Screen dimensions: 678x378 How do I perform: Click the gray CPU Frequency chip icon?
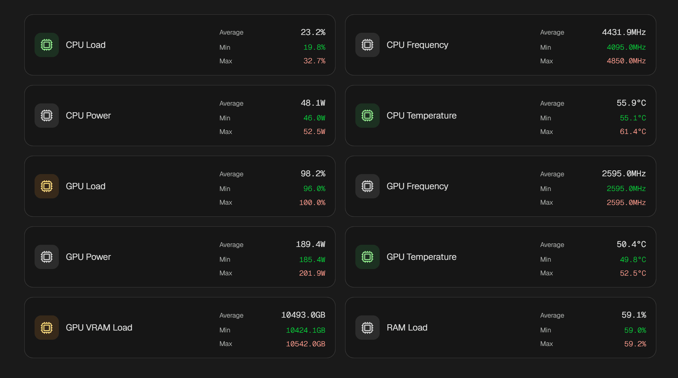(x=367, y=45)
